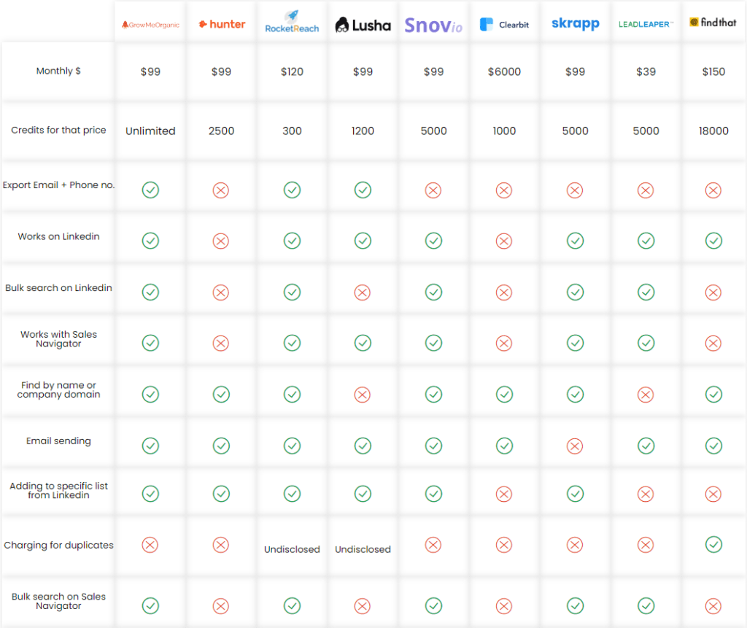
Task: Click the Lusha logo
Action: (x=363, y=24)
